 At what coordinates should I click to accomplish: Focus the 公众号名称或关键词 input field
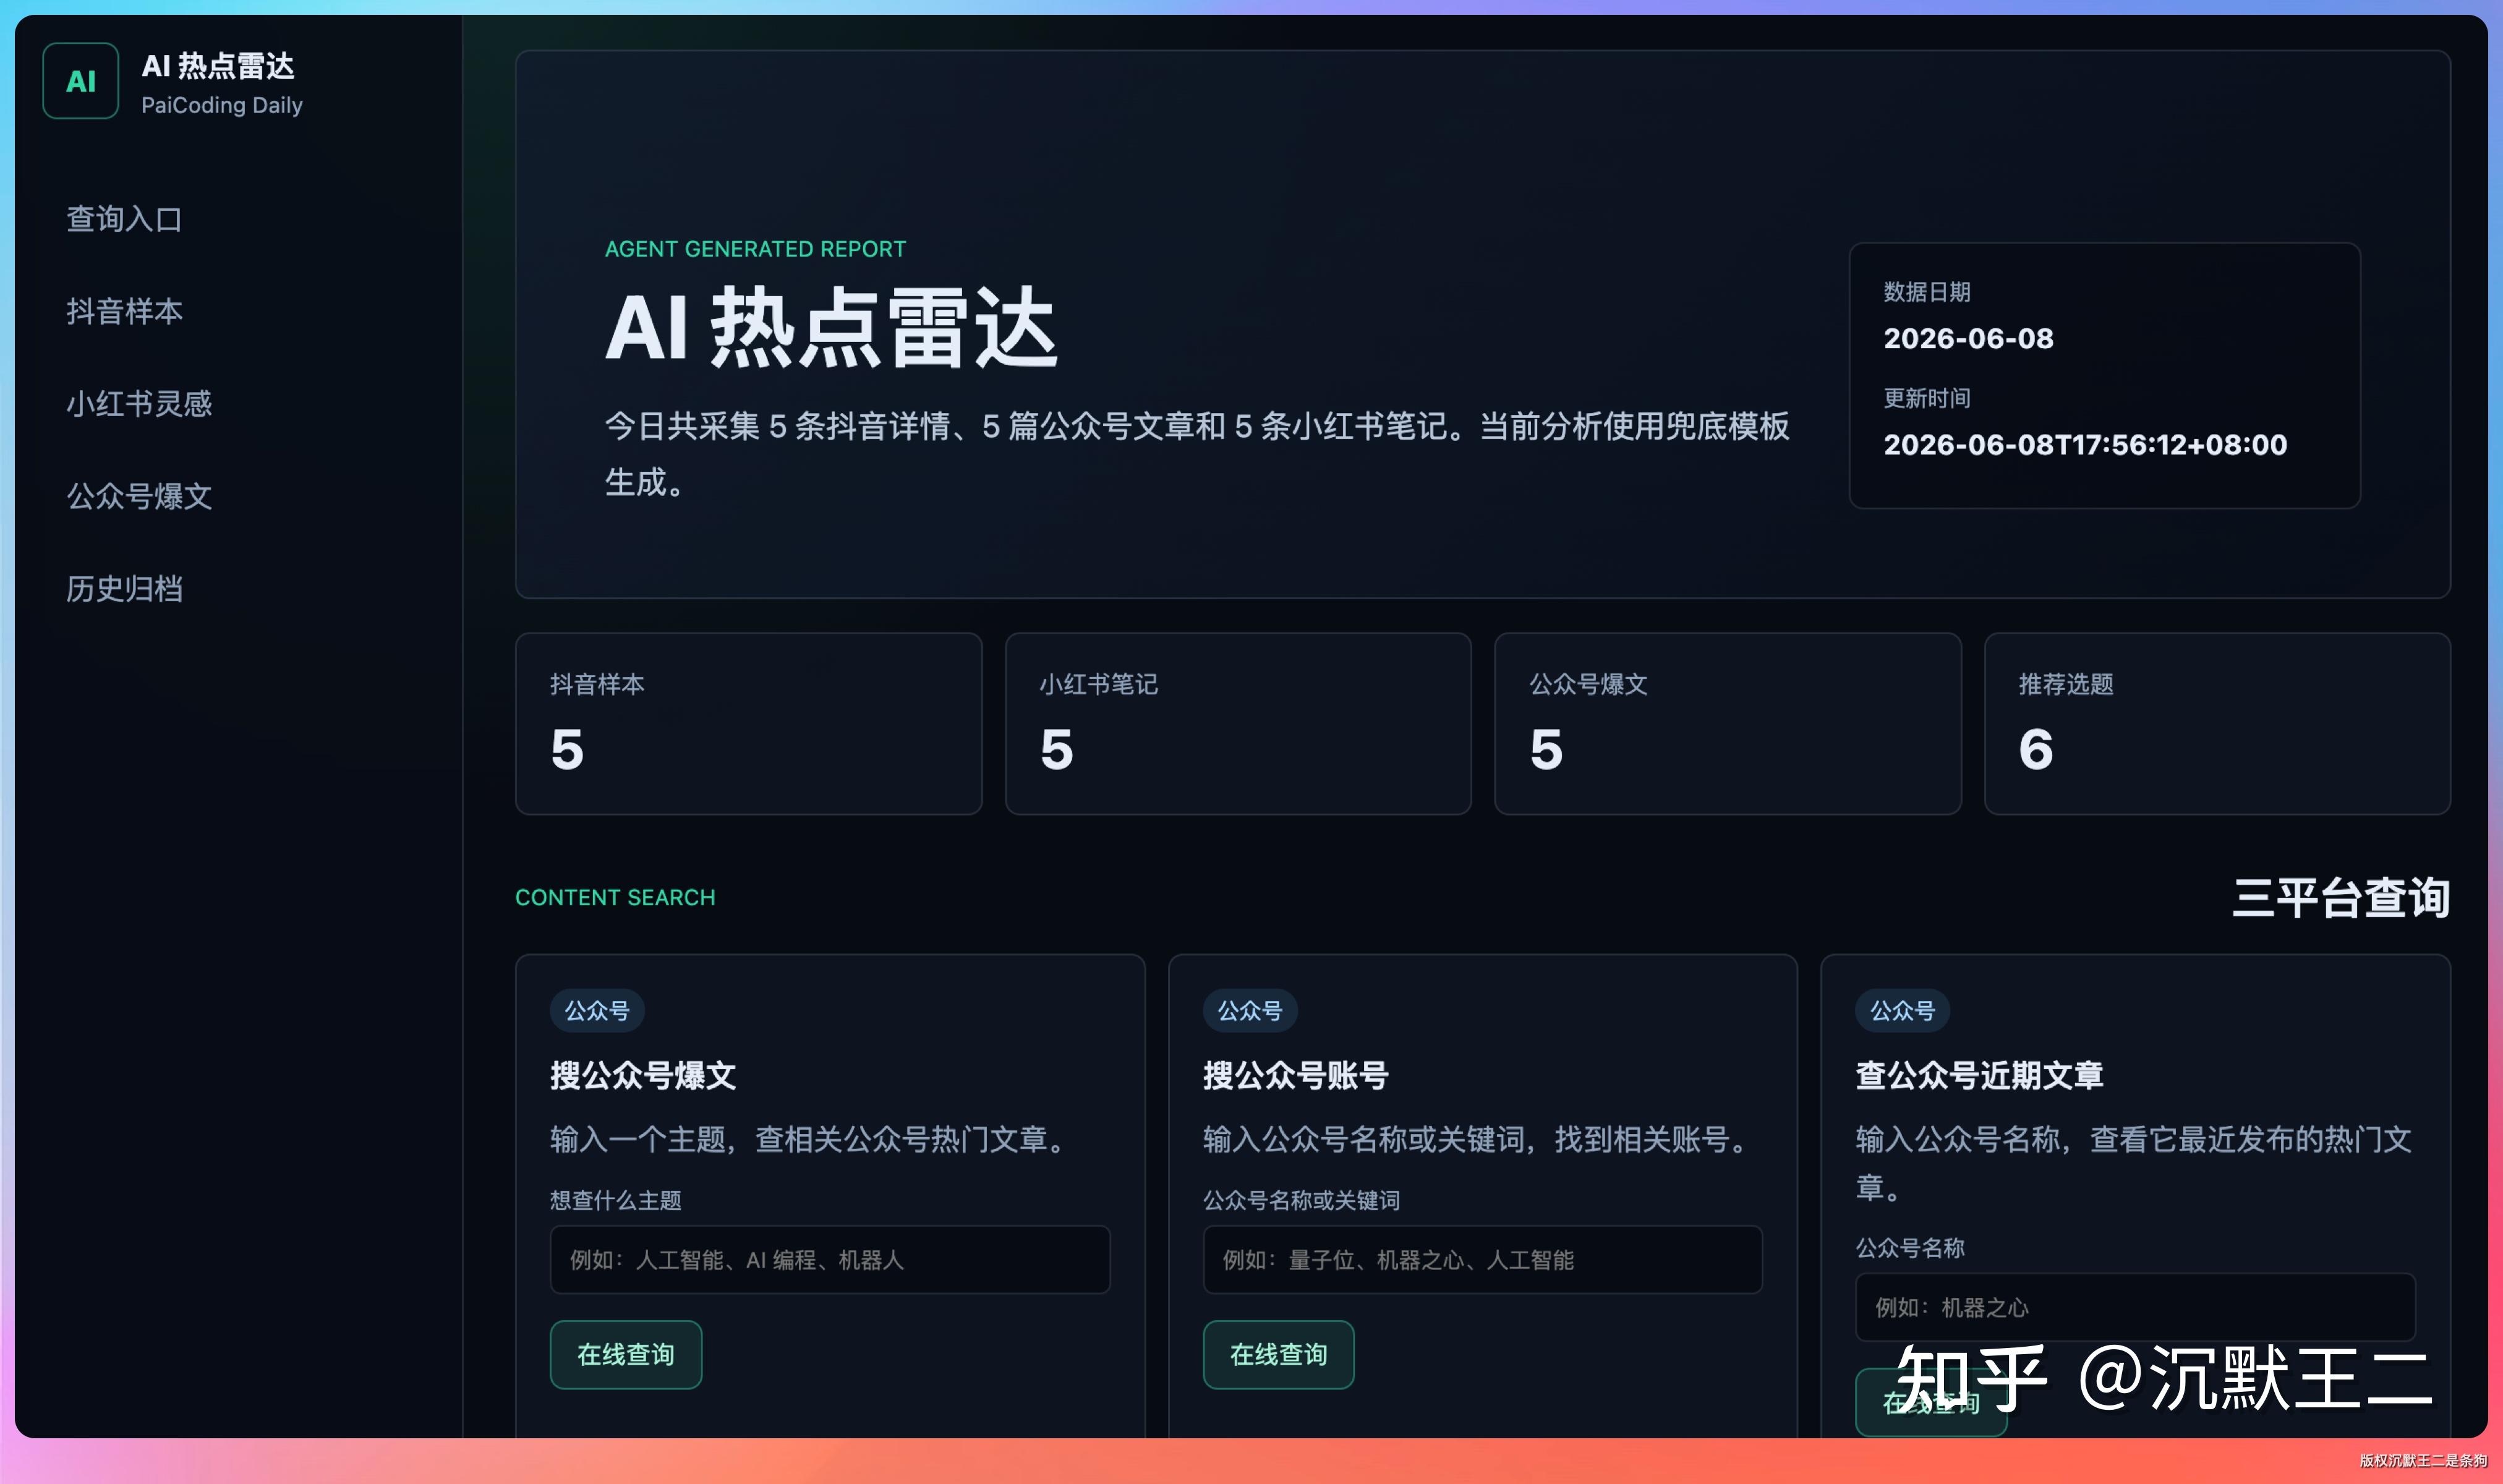click(1482, 1260)
